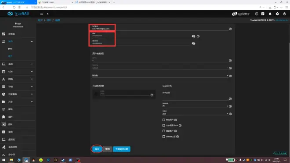Open alerts with the bell icon
Image resolution: width=290 pixels, height=163 pixels.
tap(270, 14)
